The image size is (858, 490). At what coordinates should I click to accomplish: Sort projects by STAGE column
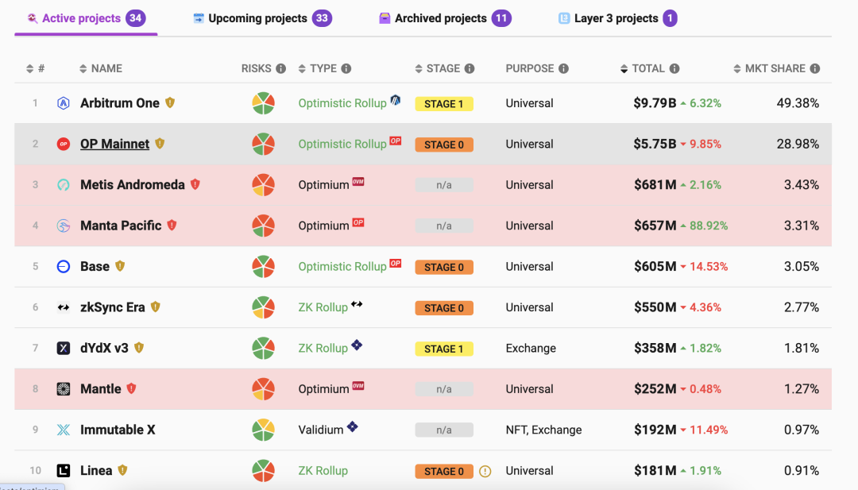443,69
